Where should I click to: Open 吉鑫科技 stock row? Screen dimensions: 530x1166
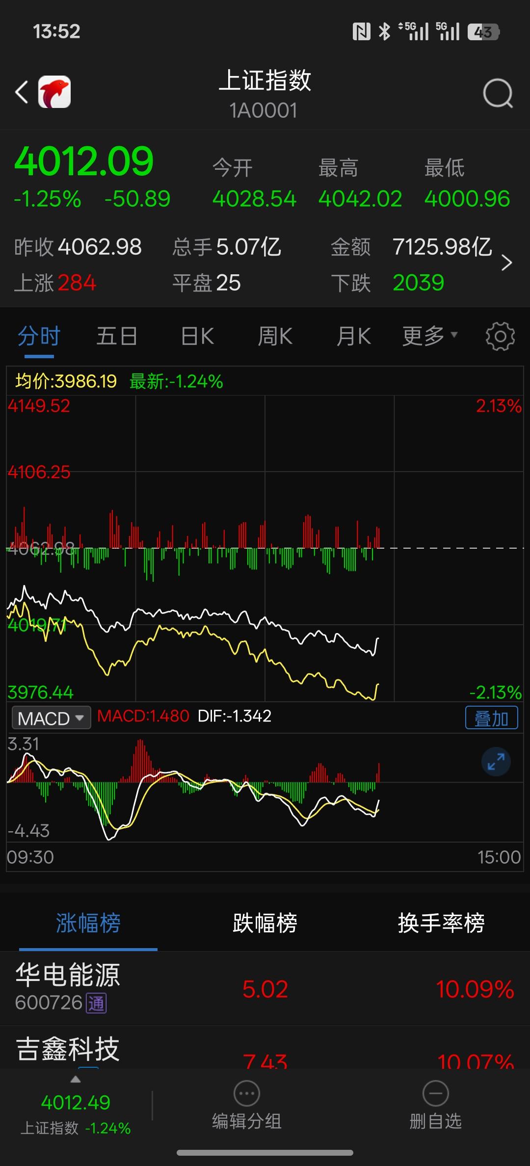pyautogui.click(x=265, y=1048)
